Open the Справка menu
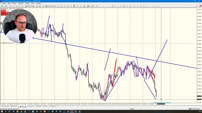Viewport: 202px width, 113px height. (39, 3)
